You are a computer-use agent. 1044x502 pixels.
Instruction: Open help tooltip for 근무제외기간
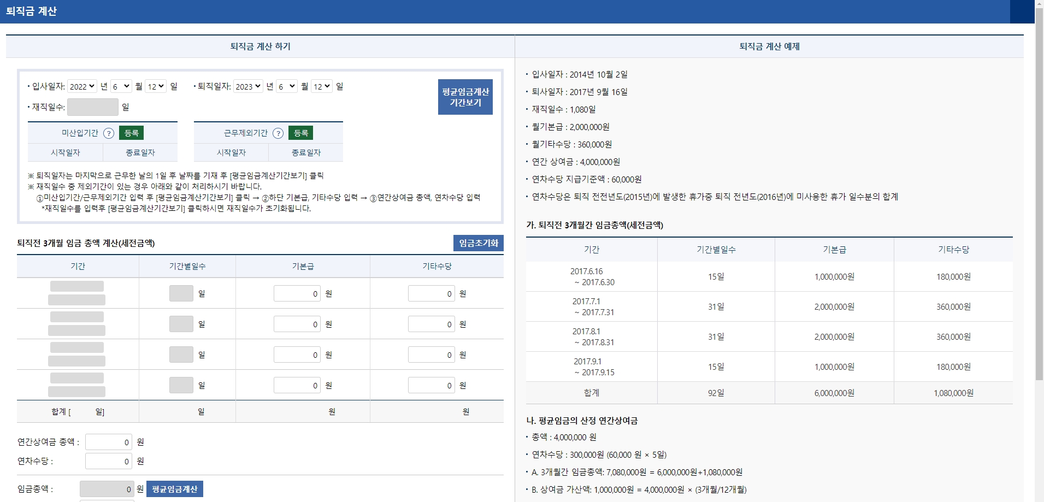coord(280,132)
